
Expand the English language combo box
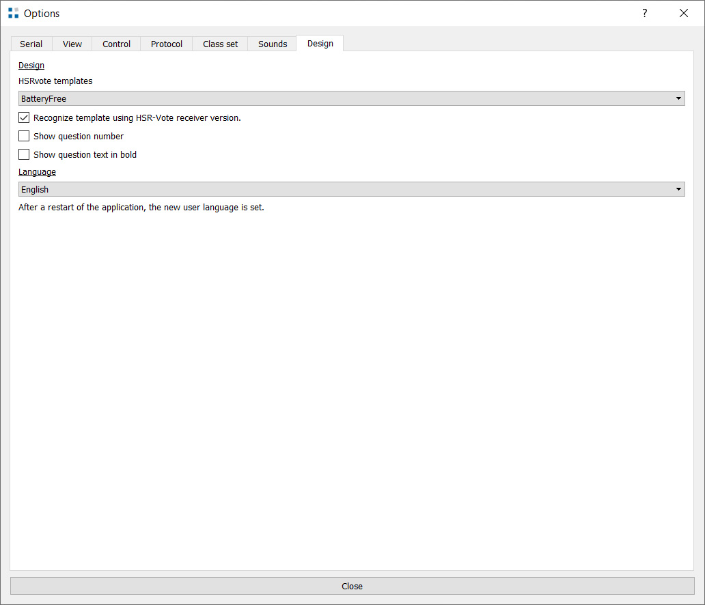pos(342,190)
